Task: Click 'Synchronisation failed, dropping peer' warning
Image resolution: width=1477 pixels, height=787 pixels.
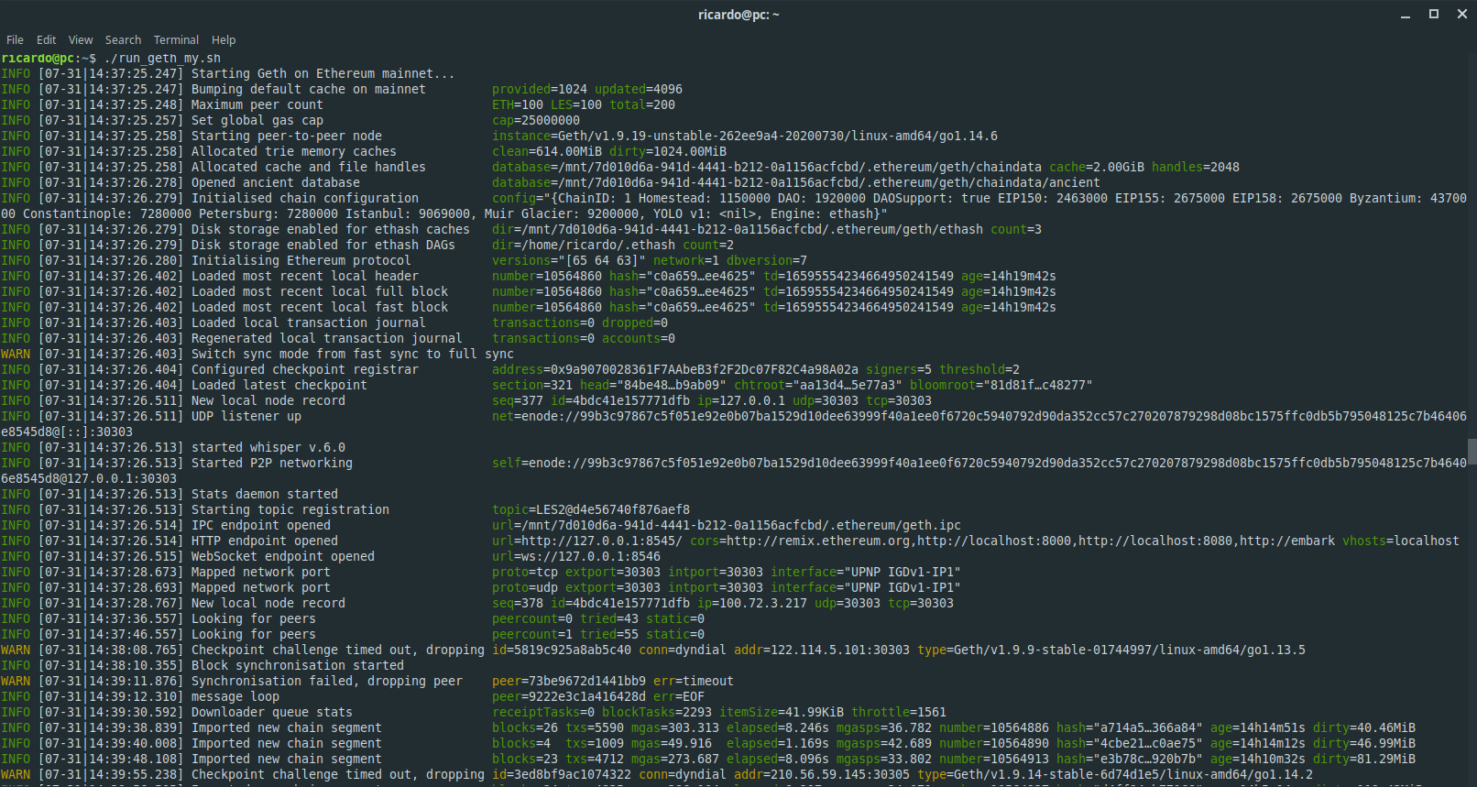Action: tap(327, 681)
